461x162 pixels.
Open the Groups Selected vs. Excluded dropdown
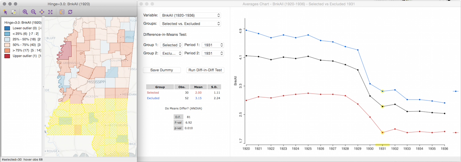pos(190,23)
